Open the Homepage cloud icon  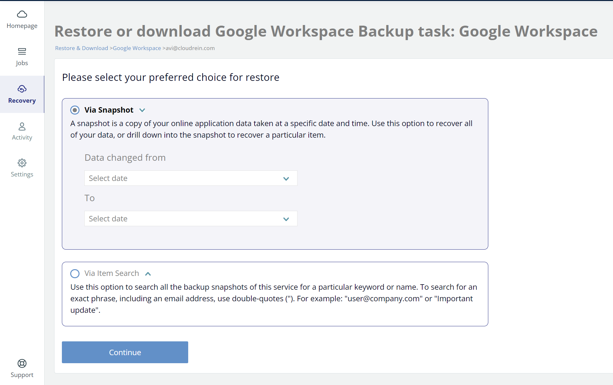click(22, 14)
